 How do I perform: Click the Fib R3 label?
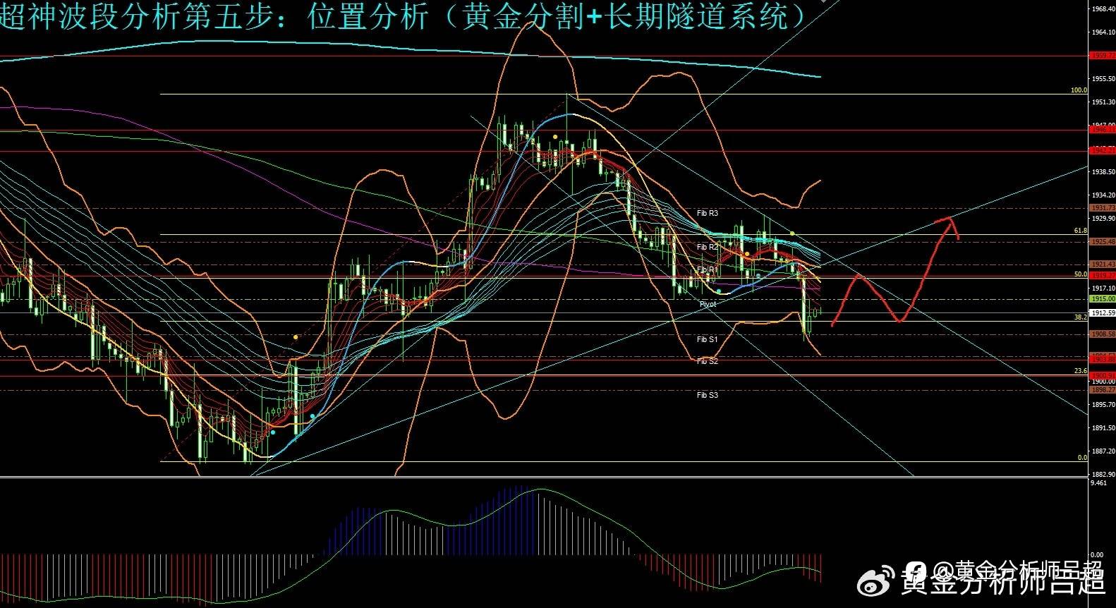[707, 212]
